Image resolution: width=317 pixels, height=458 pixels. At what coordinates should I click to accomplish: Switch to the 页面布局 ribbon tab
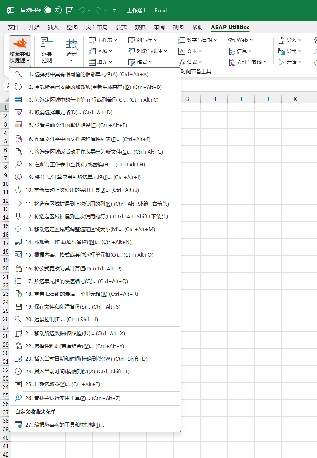(x=96, y=27)
